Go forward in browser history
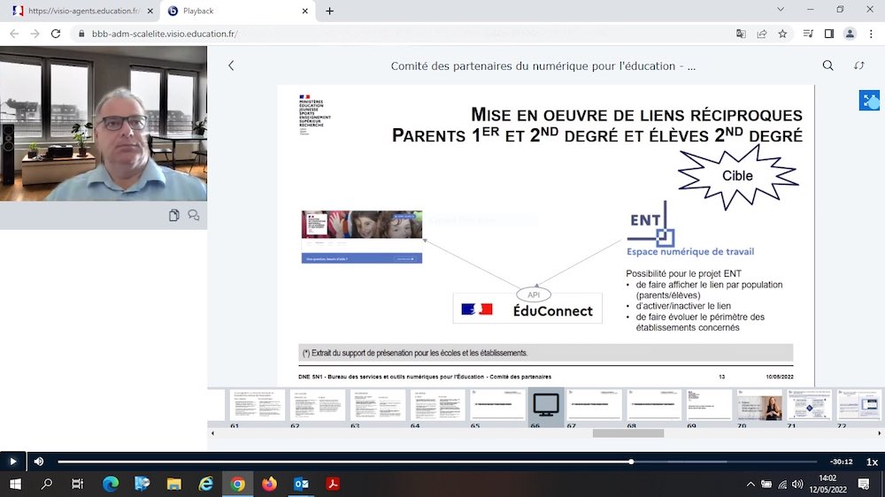The height and width of the screenshot is (497, 885). (x=35, y=34)
